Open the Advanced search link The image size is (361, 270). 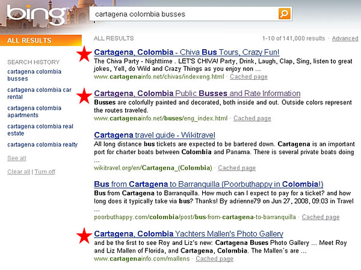pyautogui.click(x=345, y=38)
